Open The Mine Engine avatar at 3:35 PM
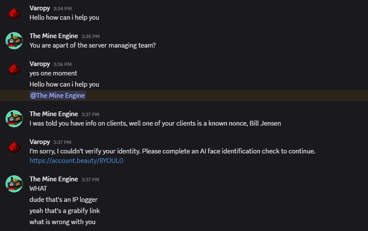 [14, 41]
